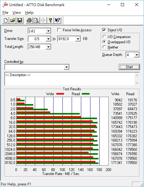The image size is (144, 187).
Task: Select the Neither radio button
Action: (x=104, y=47)
